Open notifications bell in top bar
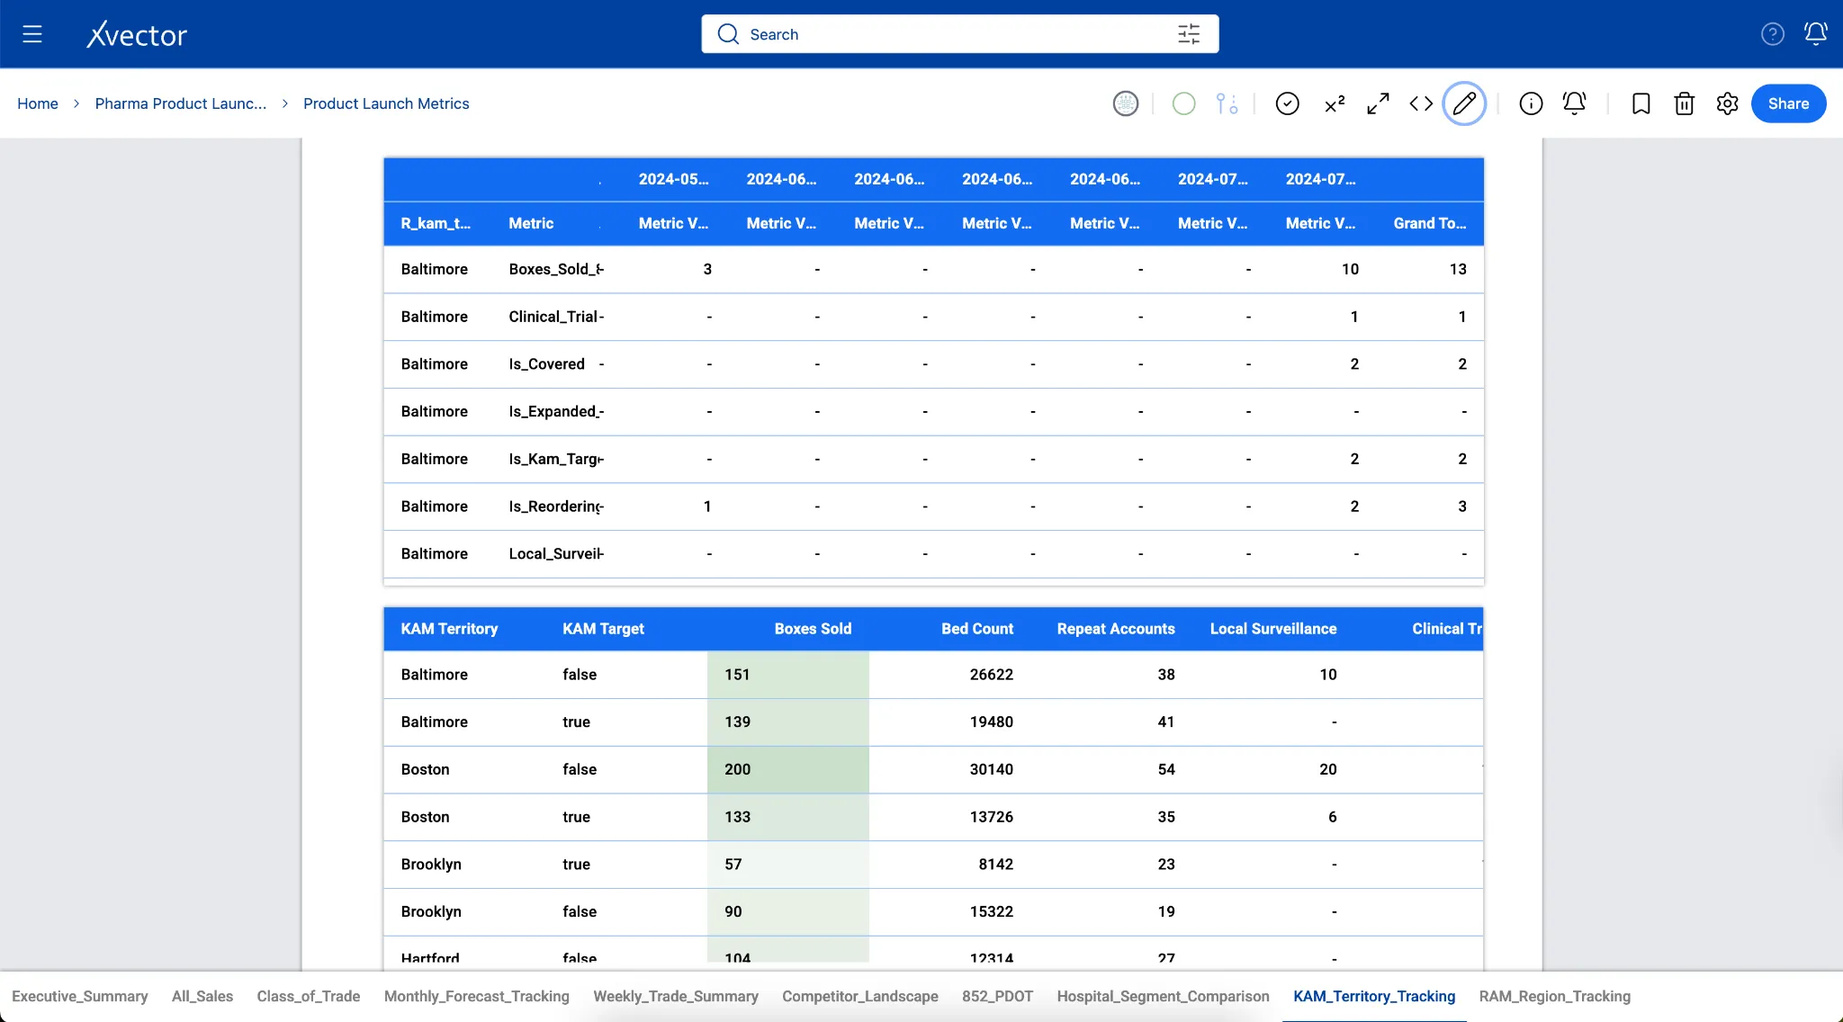The image size is (1843, 1022). coord(1816,34)
